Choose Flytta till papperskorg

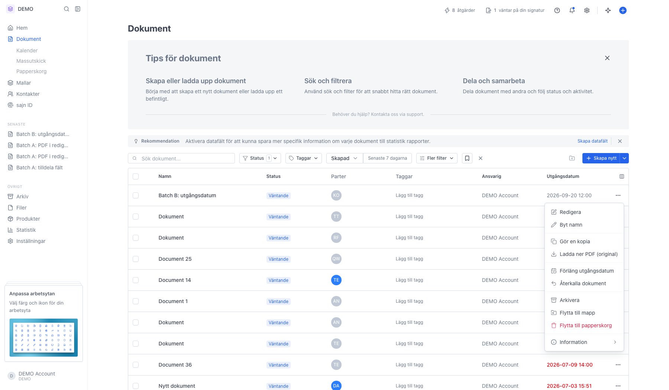(584, 325)
